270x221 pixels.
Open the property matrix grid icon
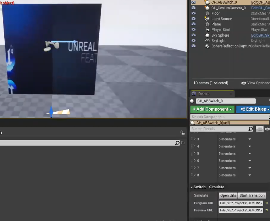click(x=259, y=129)
